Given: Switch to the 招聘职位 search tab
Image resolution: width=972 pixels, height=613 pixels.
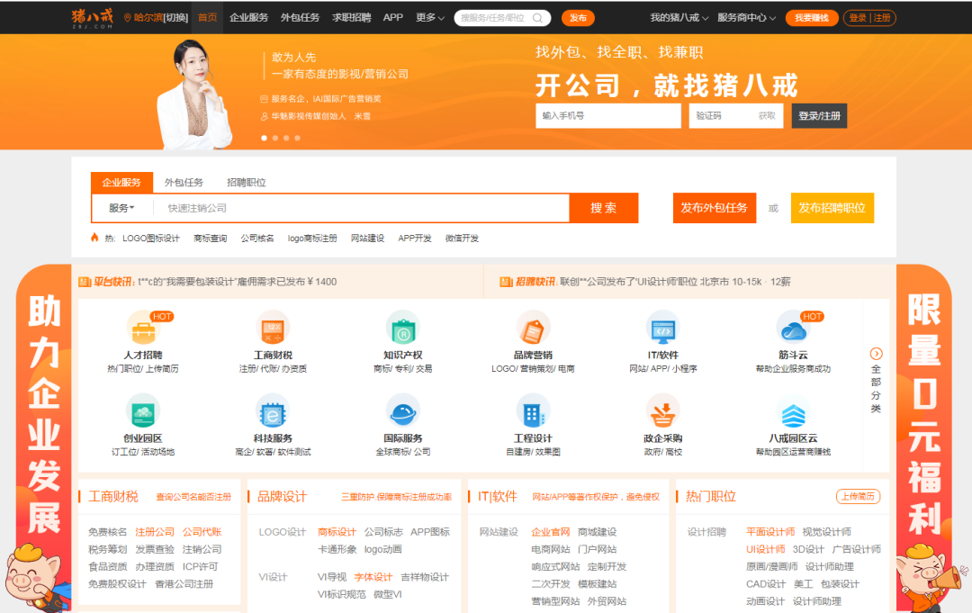Looking at the screenshot, I should click(247, 183).
